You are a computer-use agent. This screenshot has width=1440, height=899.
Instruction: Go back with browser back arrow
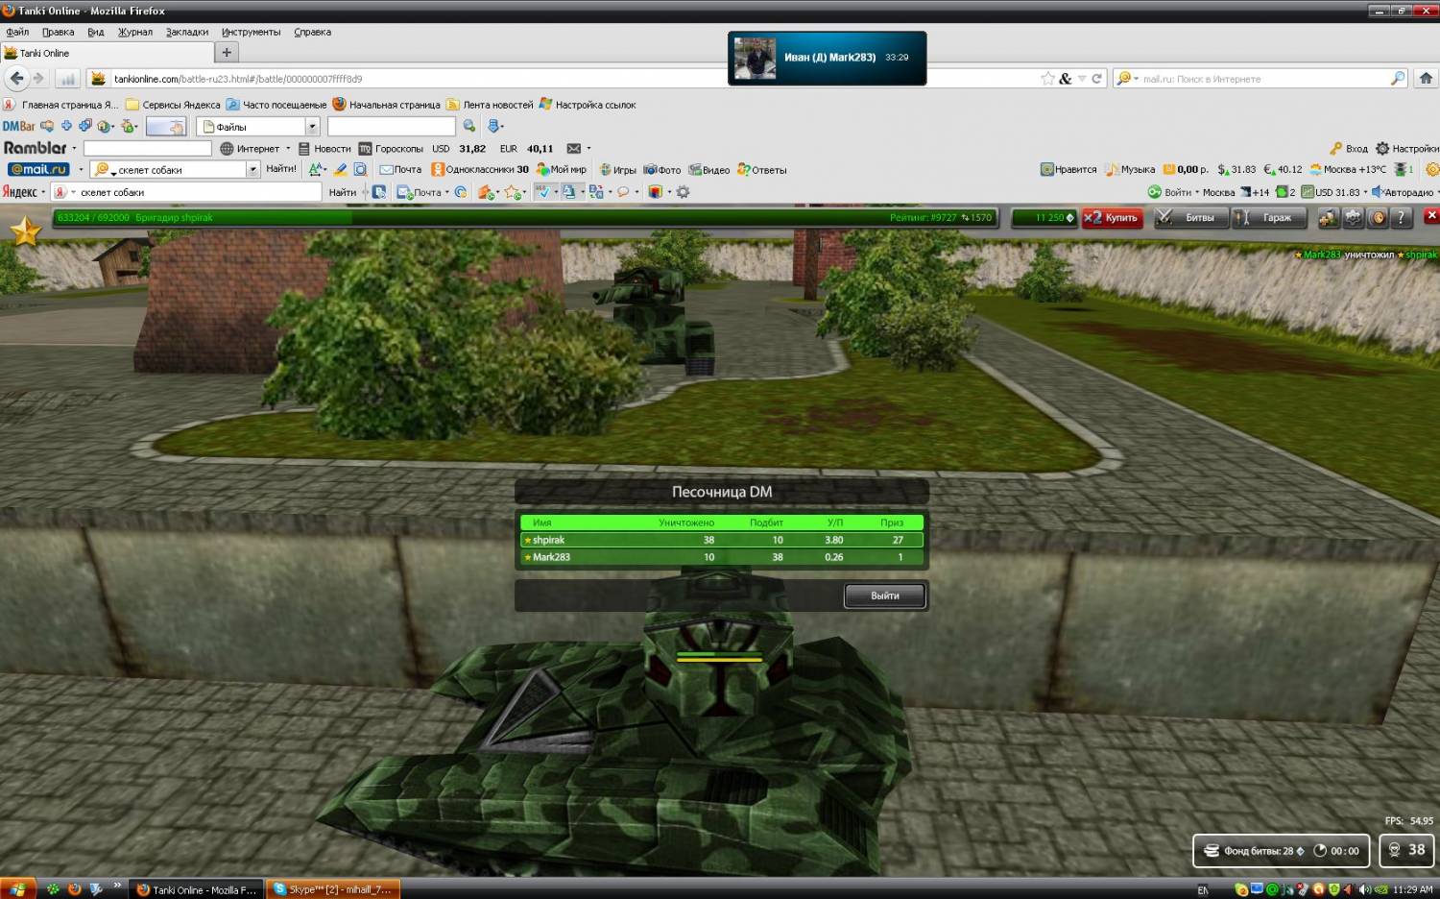(x=17, y=79)
